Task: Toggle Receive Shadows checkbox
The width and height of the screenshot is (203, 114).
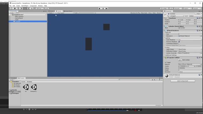Action: 179,42
